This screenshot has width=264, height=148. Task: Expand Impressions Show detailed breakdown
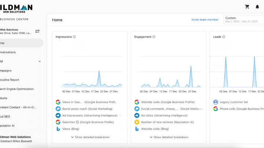tap(90, 137)
